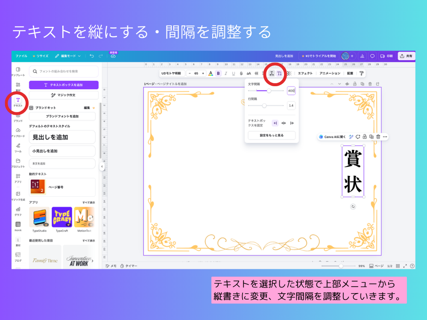Add a heading with 見出しを追加

click(x=62, y=137)
